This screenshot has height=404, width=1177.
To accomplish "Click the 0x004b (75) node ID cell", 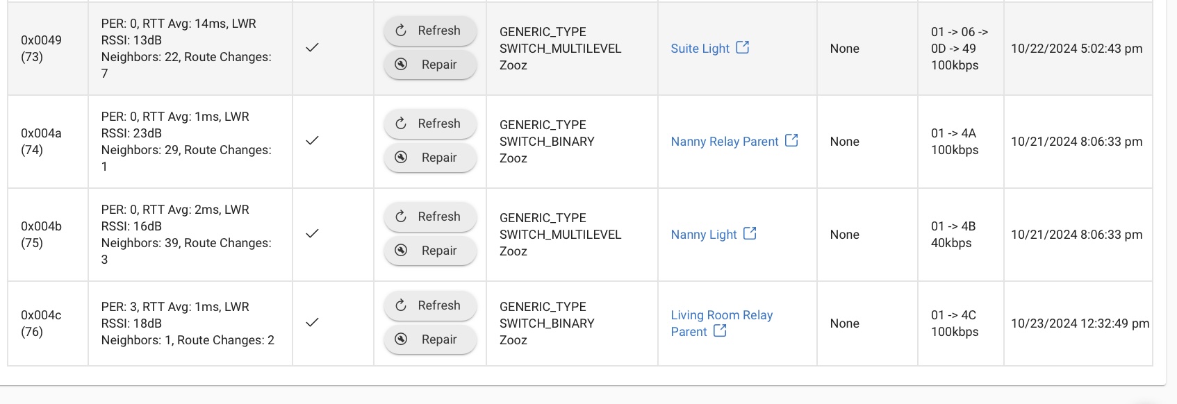I will click(x=48, y=235).
